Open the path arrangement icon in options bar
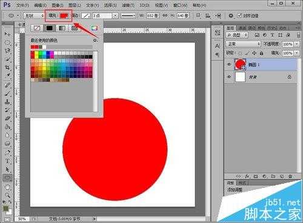 tap(218, 16)
